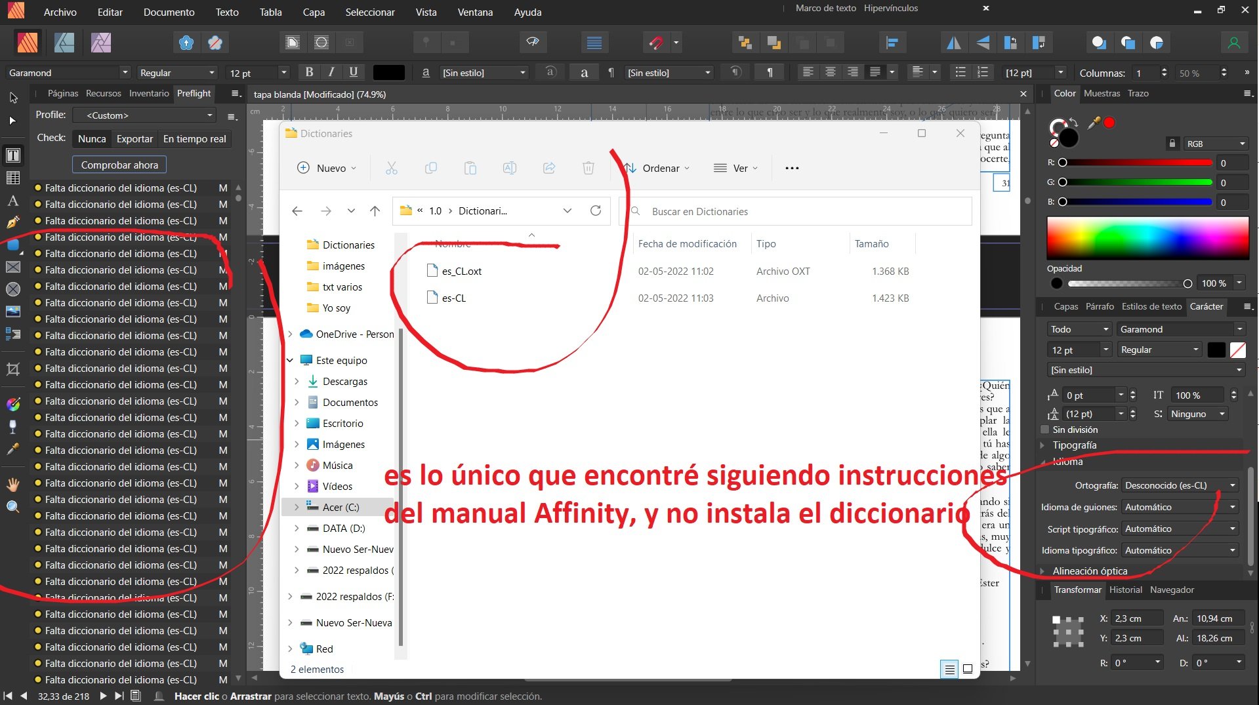The height and width of the screenshot is (705, 1259).
Task: Expand Tipografía section
Action: 1042,445
